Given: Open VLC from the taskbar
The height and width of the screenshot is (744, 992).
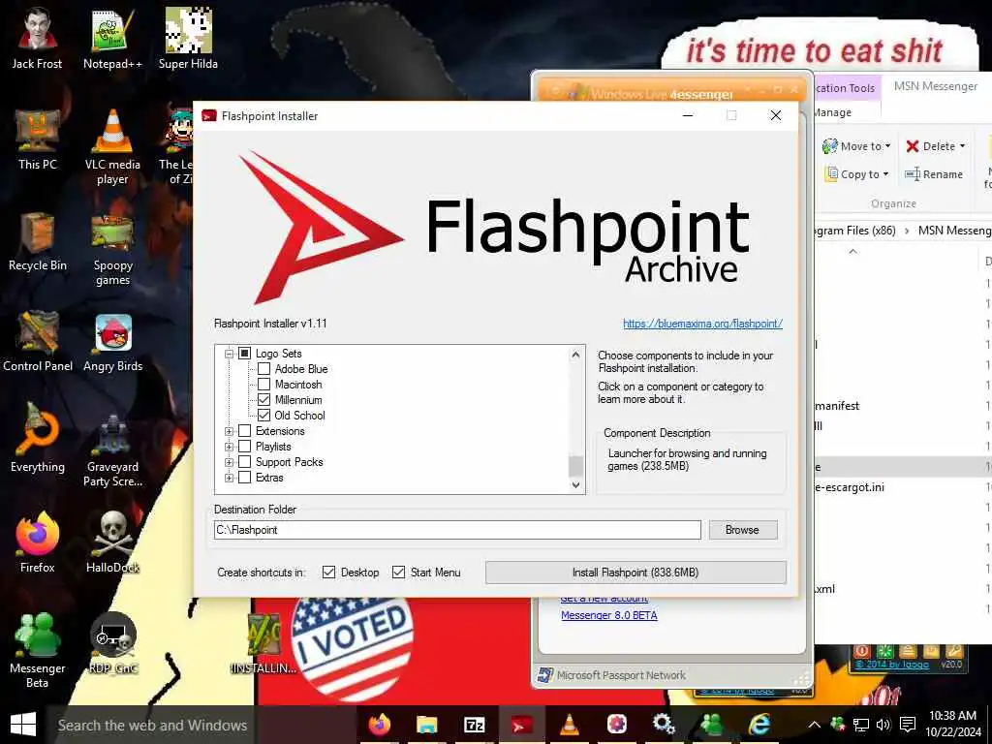Looking at the screenshot, I should tap(570, 725).
